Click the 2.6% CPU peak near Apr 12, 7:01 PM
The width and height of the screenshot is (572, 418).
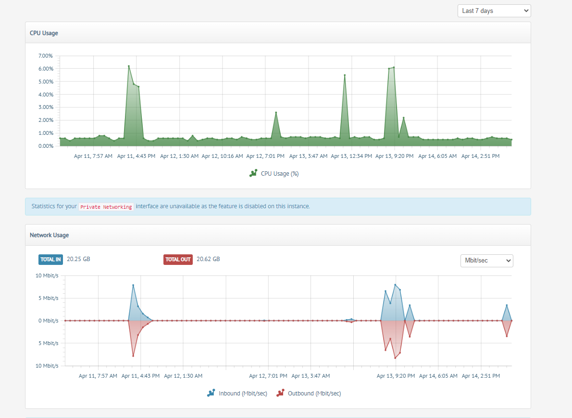[x=276, y=112]
